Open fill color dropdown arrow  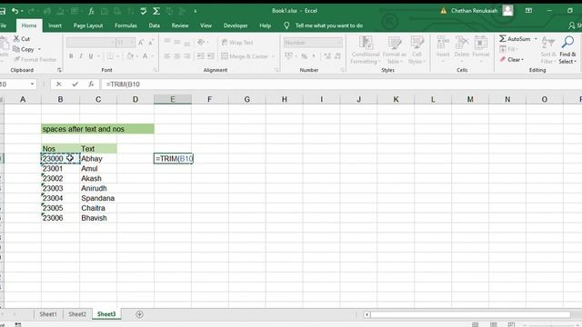[136, 56]
